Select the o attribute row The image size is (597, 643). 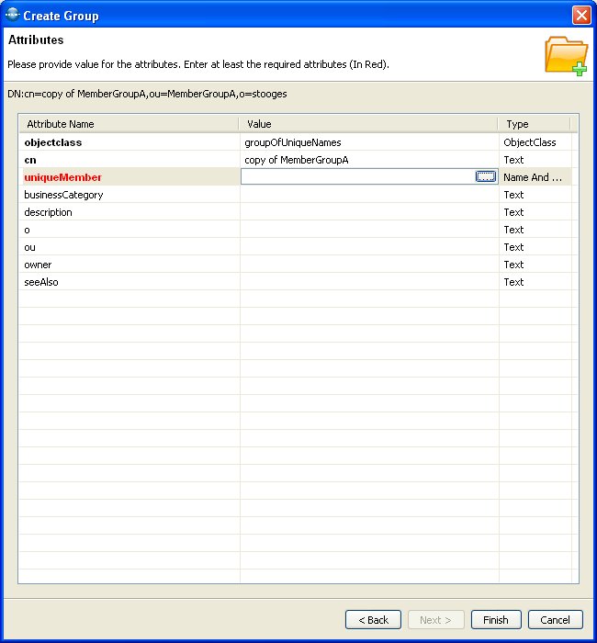pyautogui.click(x=28, y=230)
